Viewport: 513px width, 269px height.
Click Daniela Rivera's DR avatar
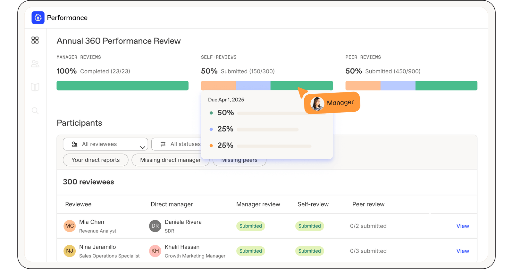click(x=155, y=226)
